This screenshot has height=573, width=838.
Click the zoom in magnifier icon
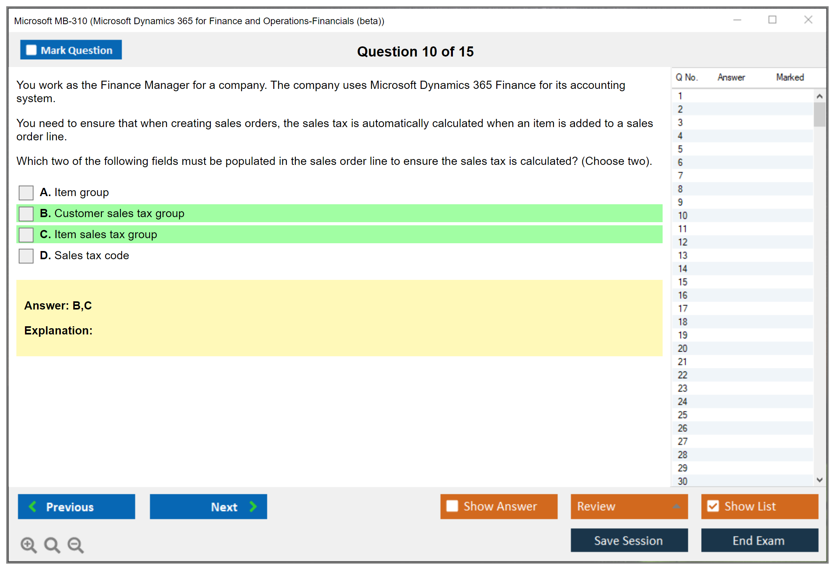(28, 545)
